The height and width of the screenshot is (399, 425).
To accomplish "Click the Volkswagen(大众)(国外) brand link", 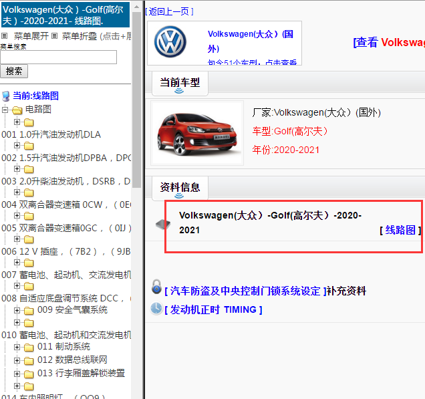I will coord(250,41).
